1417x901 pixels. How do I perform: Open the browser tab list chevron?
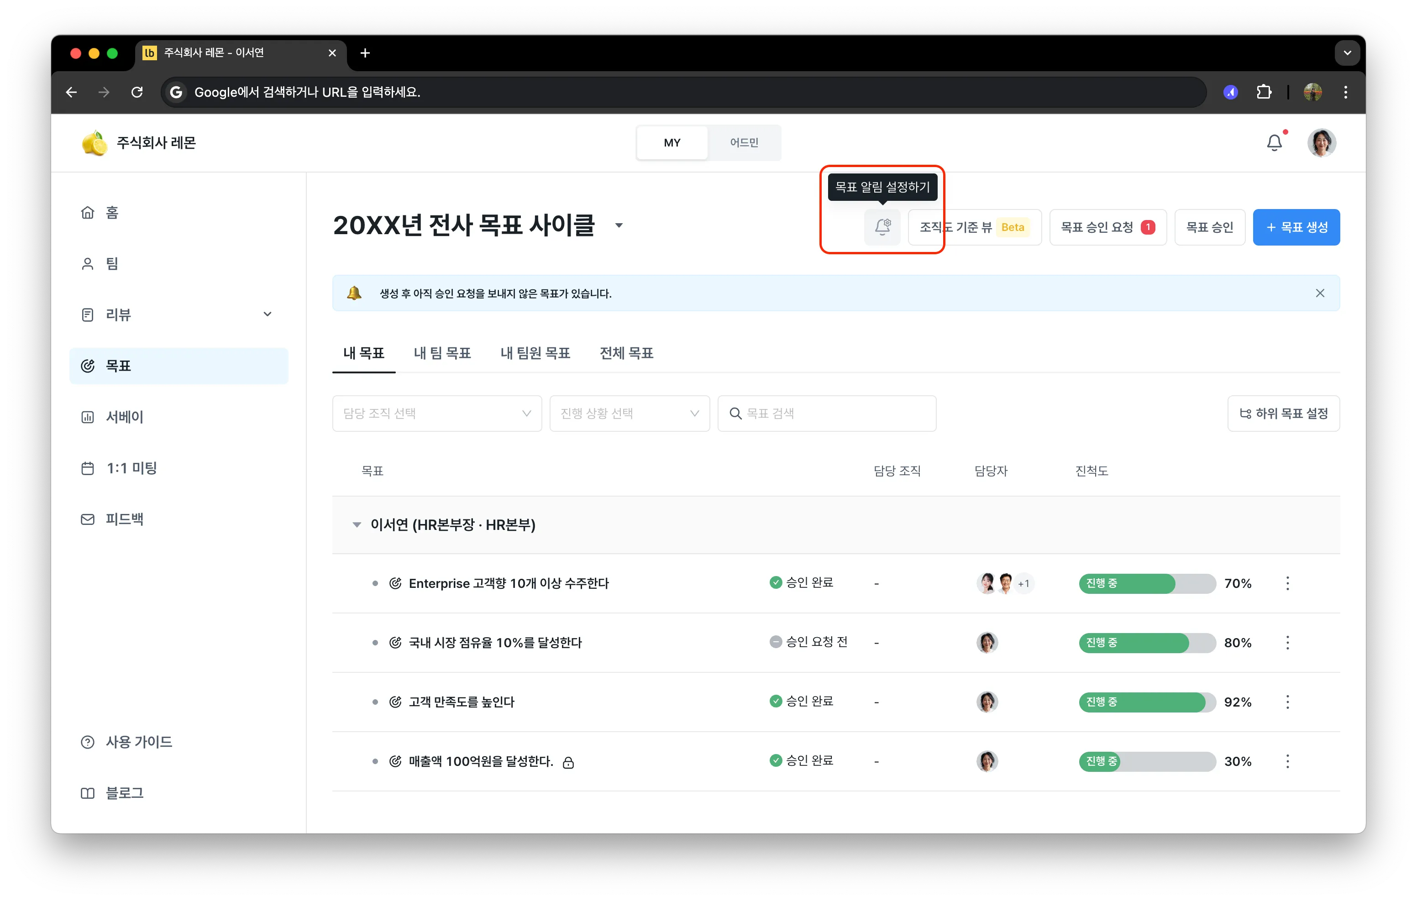[x=1347, y=53]
